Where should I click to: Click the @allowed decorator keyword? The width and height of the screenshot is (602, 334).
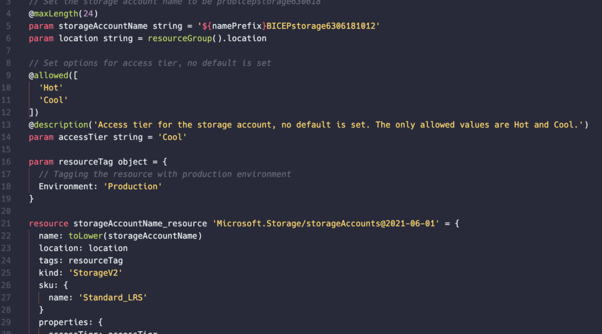[48, 75]
